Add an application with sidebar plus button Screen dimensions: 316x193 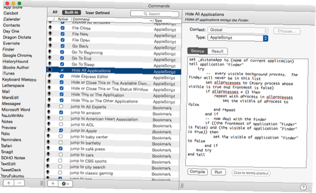(9, 183)
